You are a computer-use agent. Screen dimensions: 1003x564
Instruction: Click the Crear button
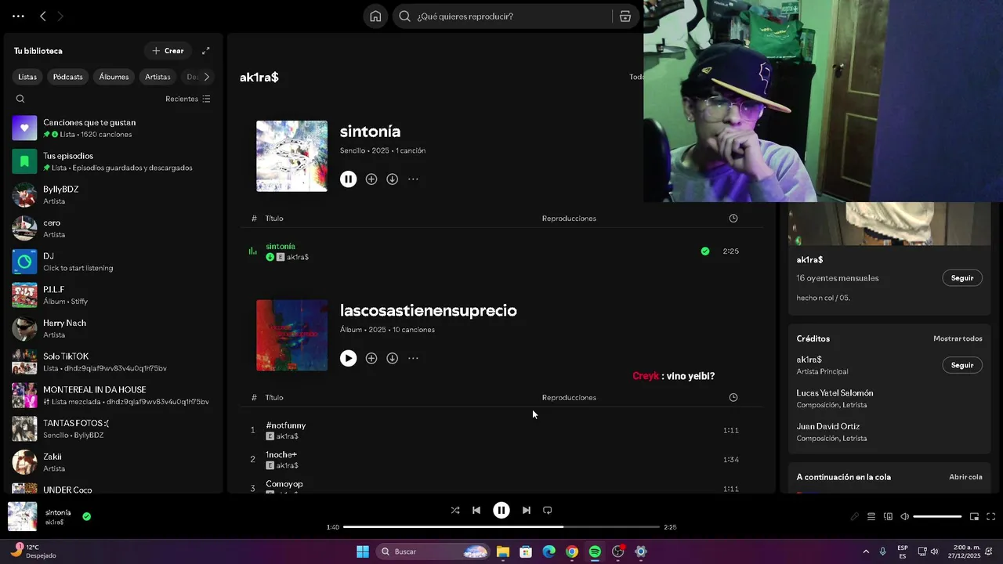pyautogui.click(x=168, y=51)
